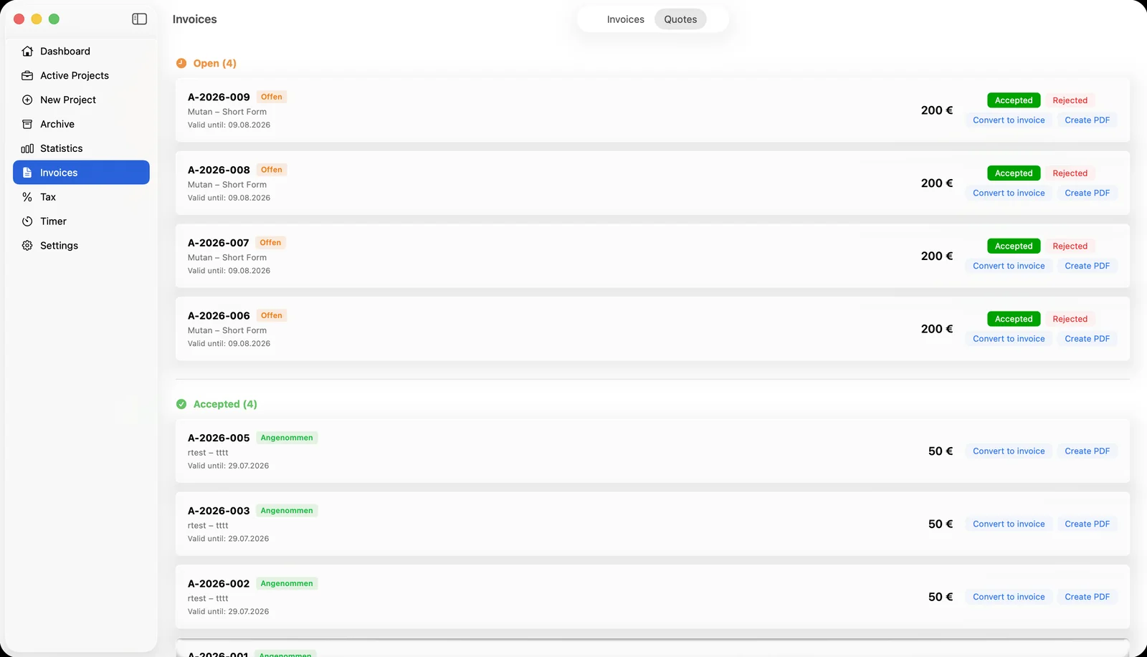This screenshot has height=657, width=1147.
Task: Click the Valid until date of A-2026-002
Action: [228, 612]
